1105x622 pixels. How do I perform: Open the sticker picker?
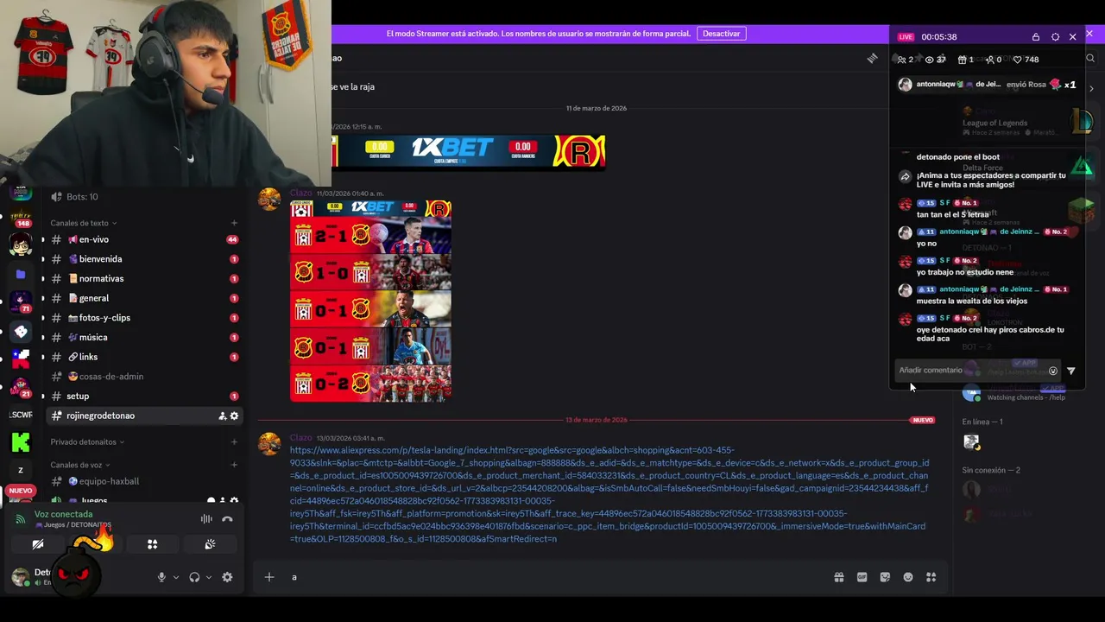[x=885, y=577]
